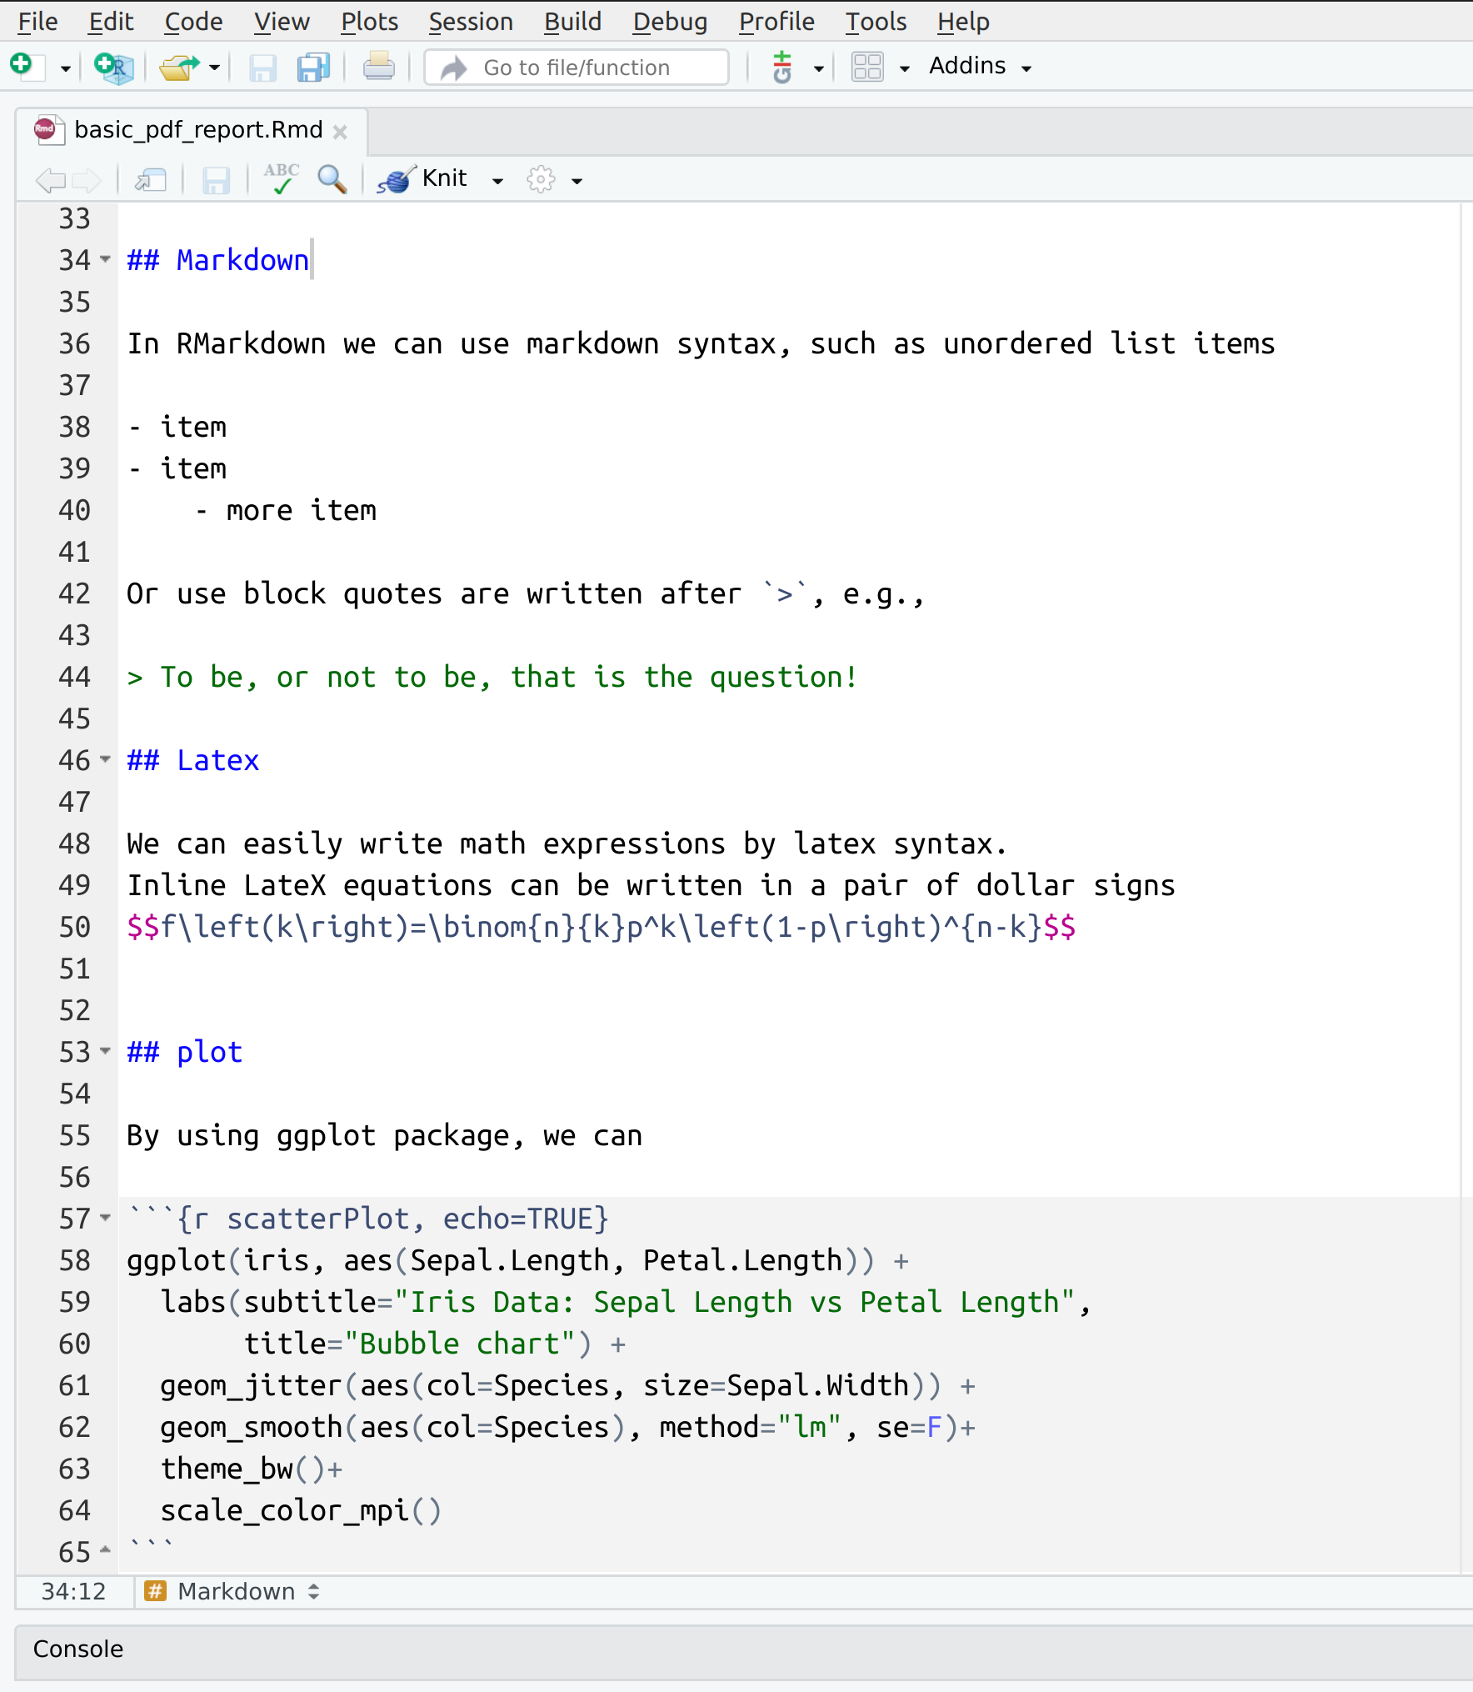Open the Tools menu
Viewport: 1473px width, 1692px height.
[x=876, y=22]
